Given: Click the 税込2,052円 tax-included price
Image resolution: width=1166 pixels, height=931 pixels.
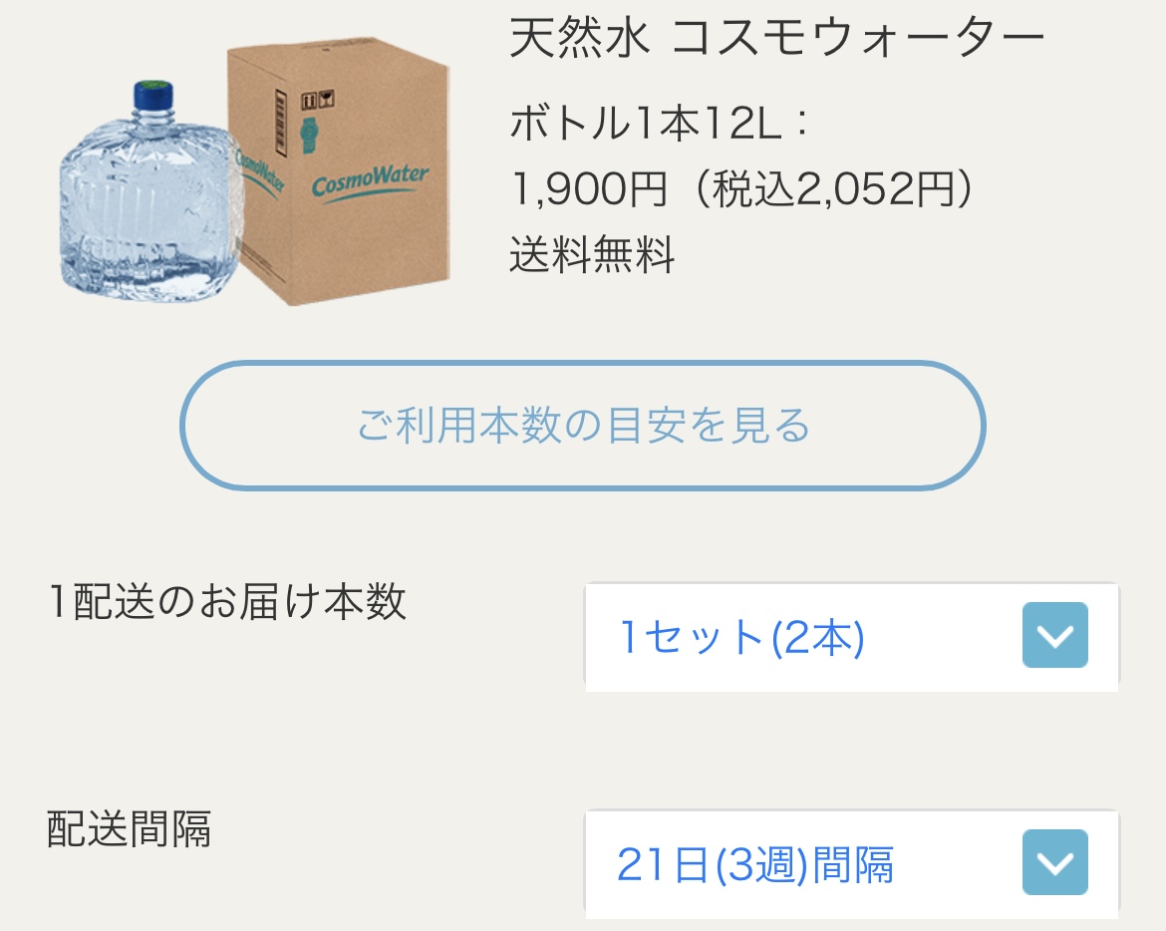Looking at the screenshot, I should tap(833, 188).
